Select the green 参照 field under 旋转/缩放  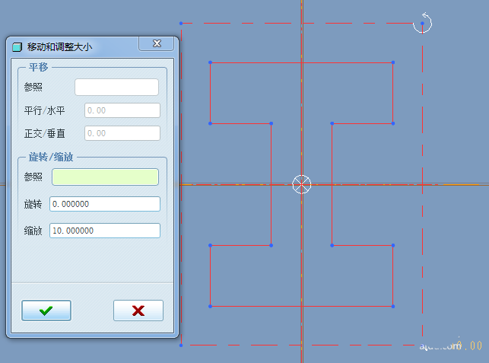pyautogui.click(x=105, y=177)
